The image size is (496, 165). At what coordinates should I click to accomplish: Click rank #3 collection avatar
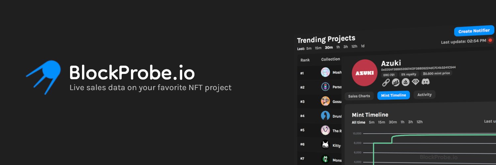point(325,101)
